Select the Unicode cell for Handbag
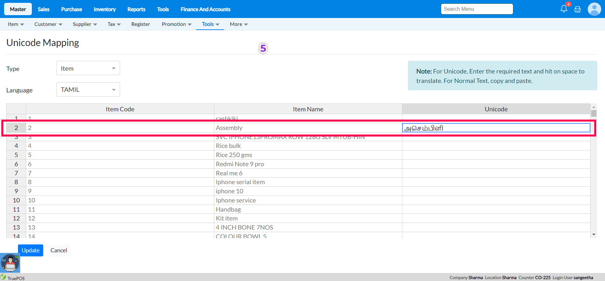 [496, 209]
